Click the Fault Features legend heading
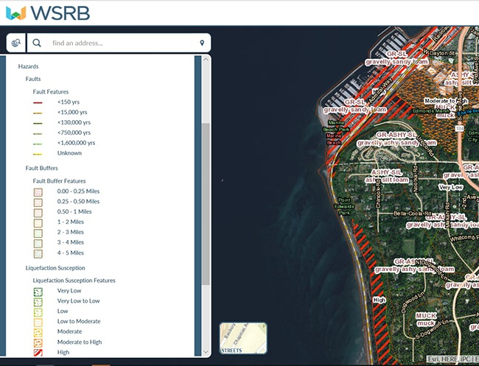This screenshot has width=479, height=366. point(51,91)
